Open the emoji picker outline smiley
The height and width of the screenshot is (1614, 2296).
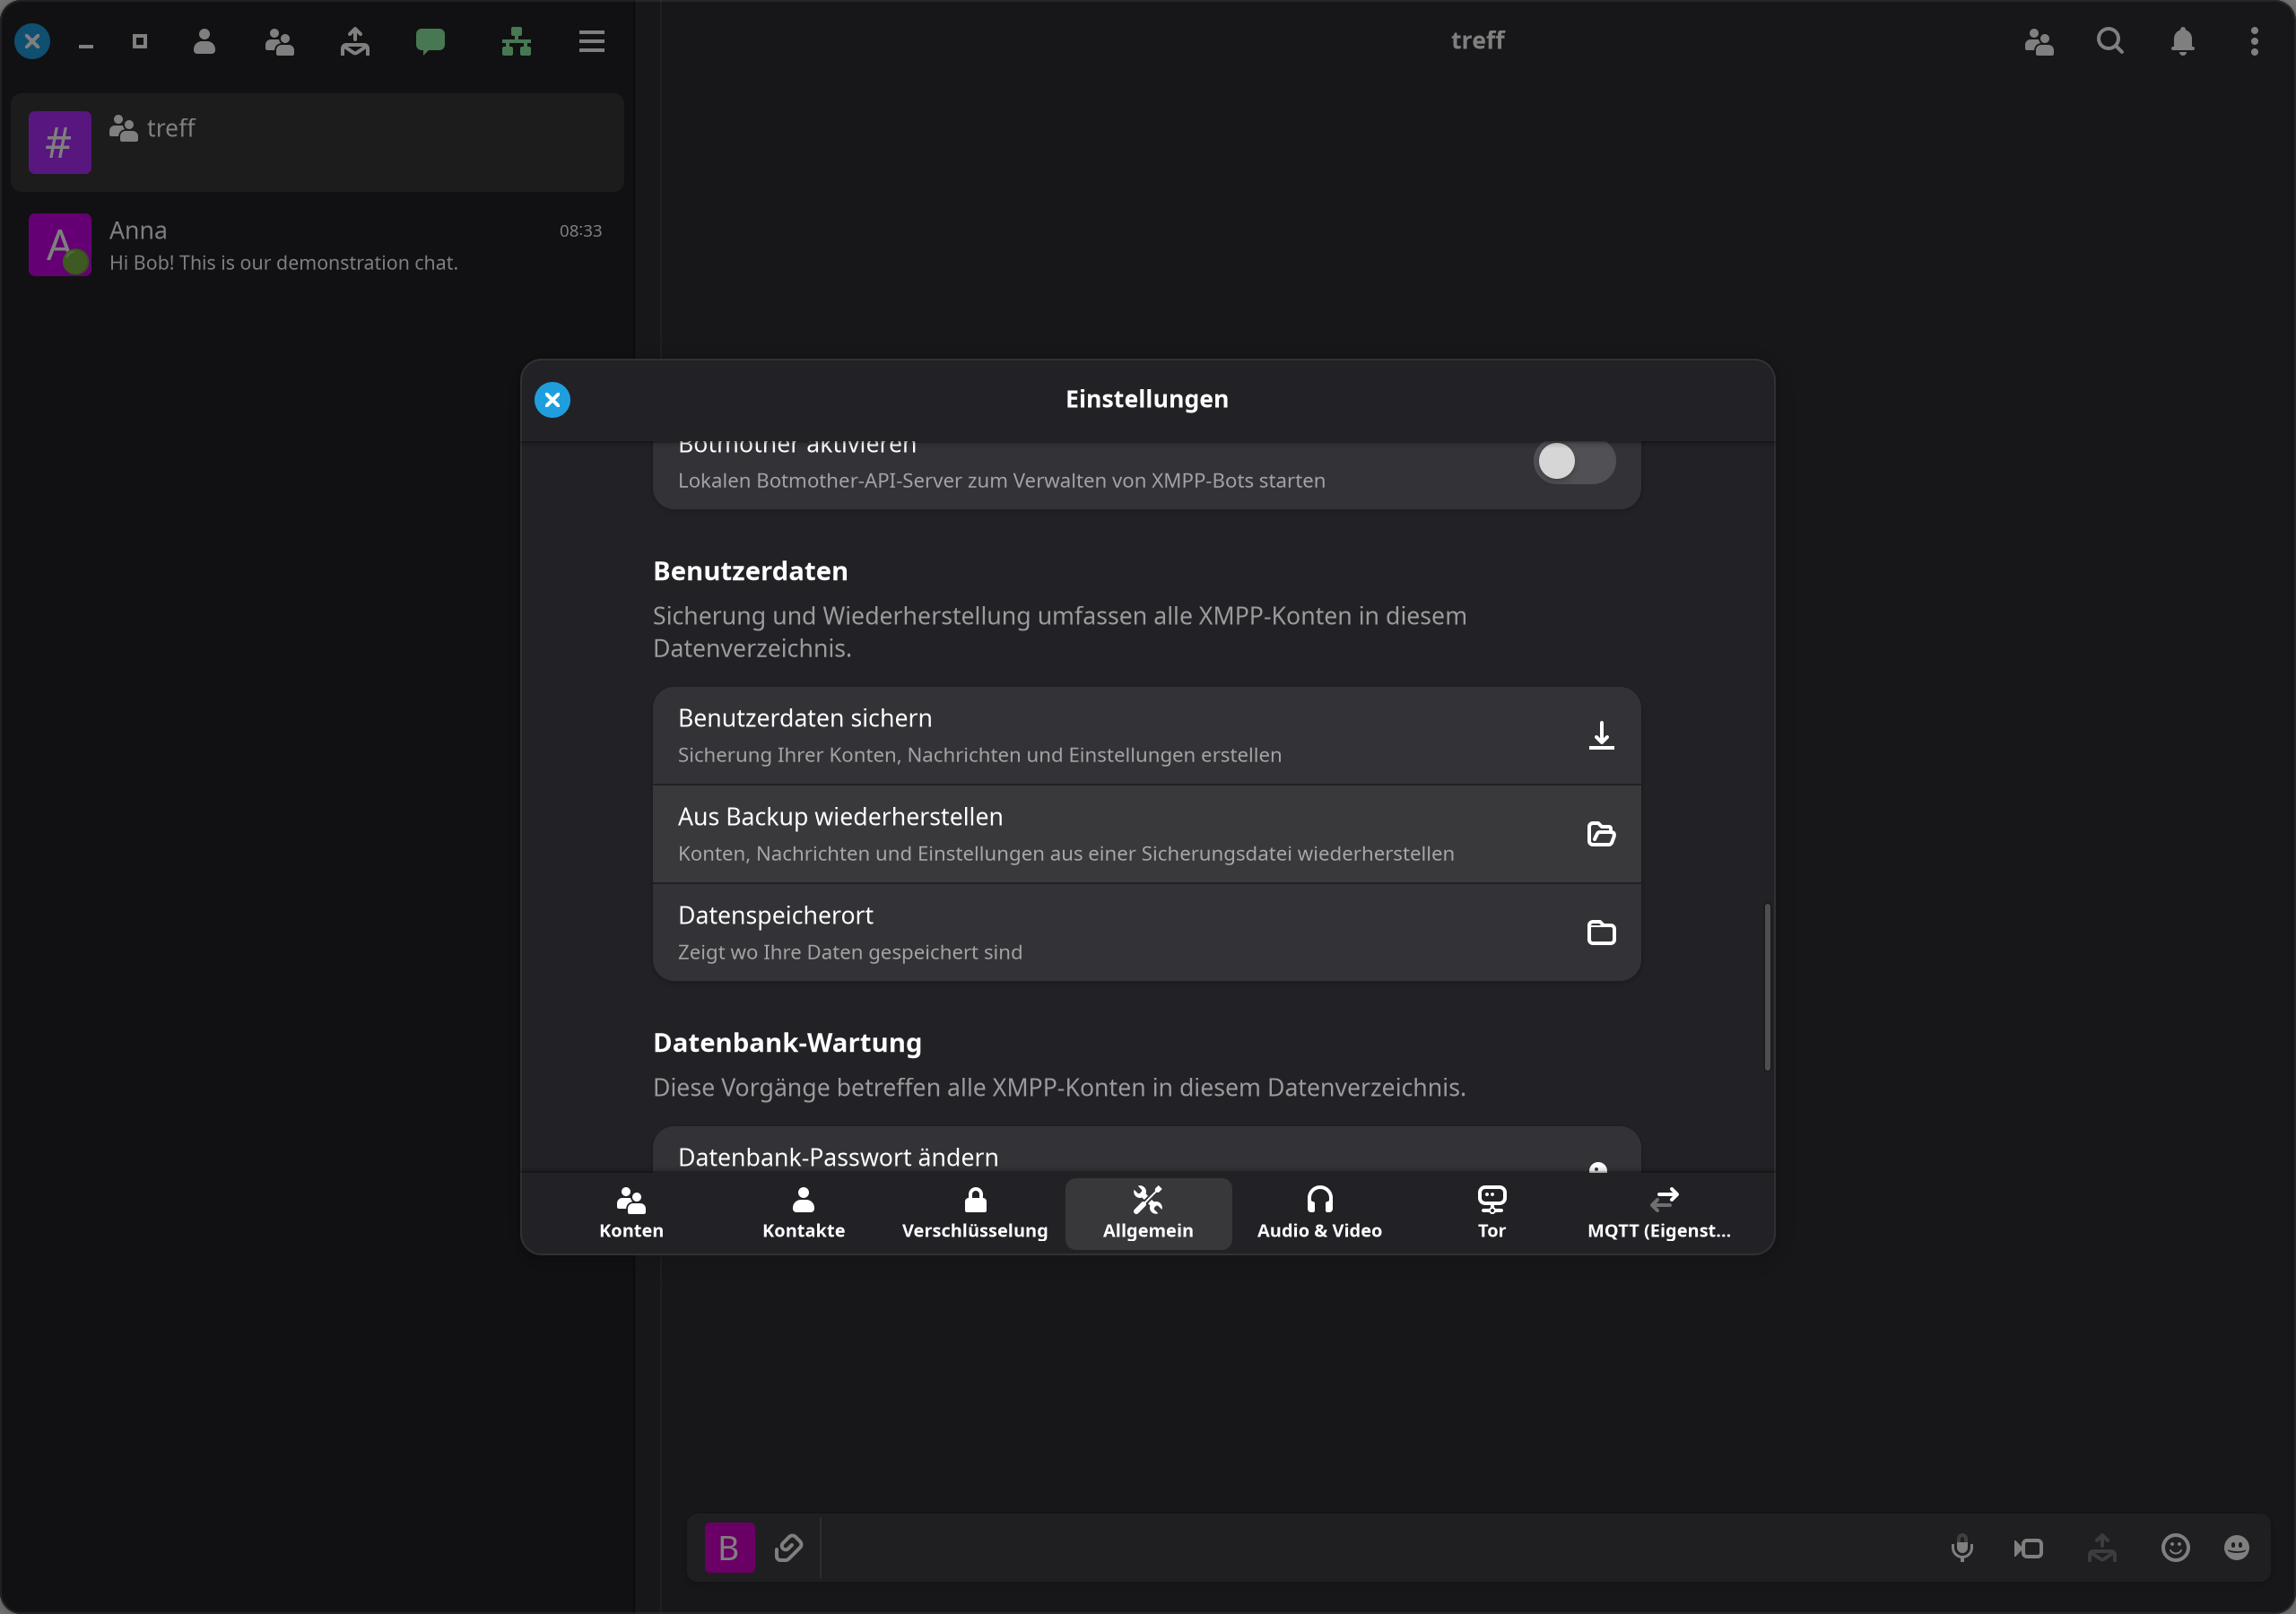(x=2176, y=1548)
